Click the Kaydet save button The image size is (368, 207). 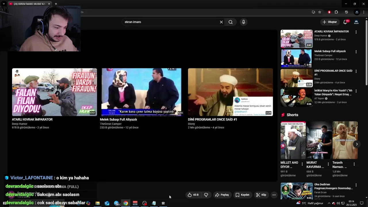pos(242,195)
